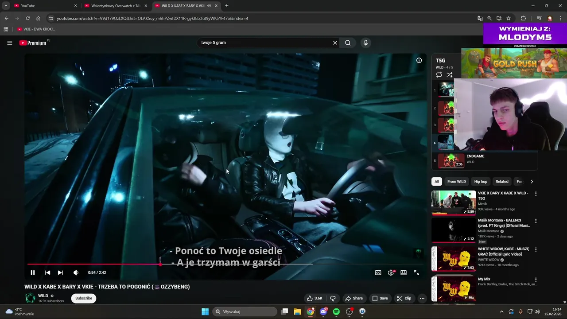Open the player settings gear

(391, 272)
